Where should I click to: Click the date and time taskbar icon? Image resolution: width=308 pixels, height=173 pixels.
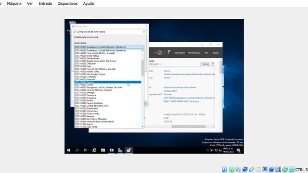(128, 150)
